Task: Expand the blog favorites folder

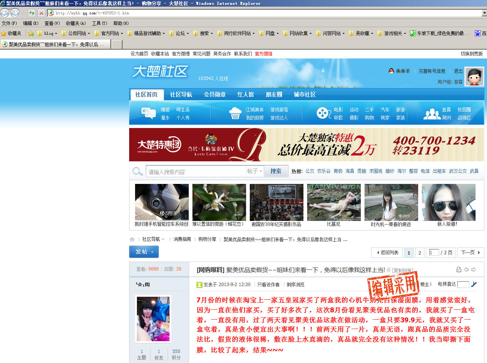Action: pyautogui.click(x=47, y=33)
